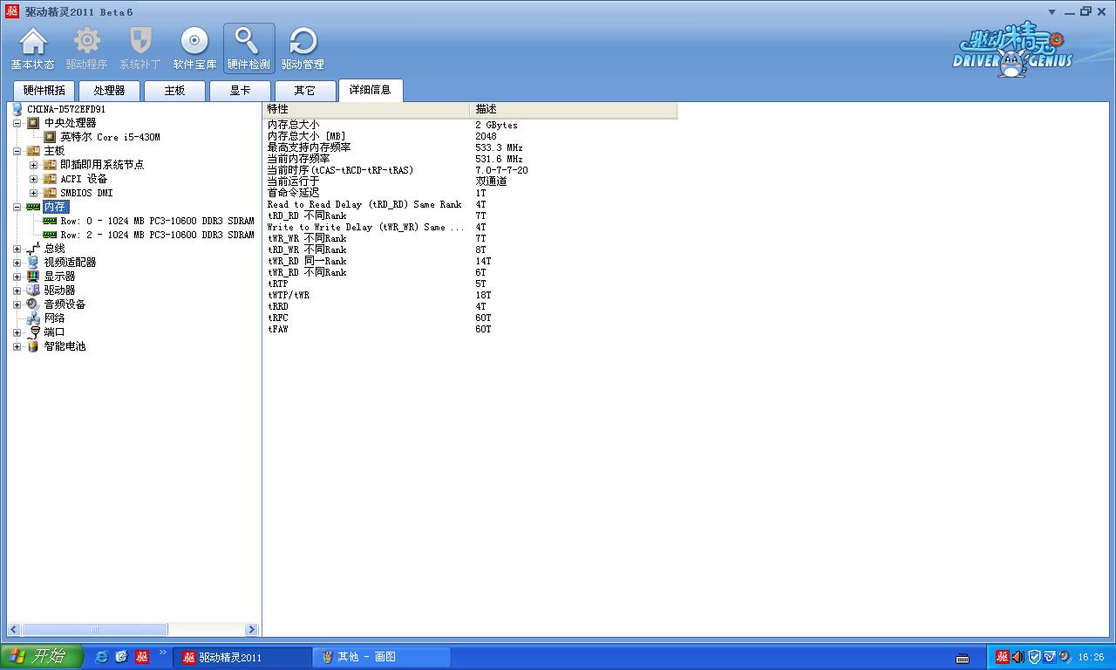Launch the 驱动精灵 quick launch icon

pos(142,657)
